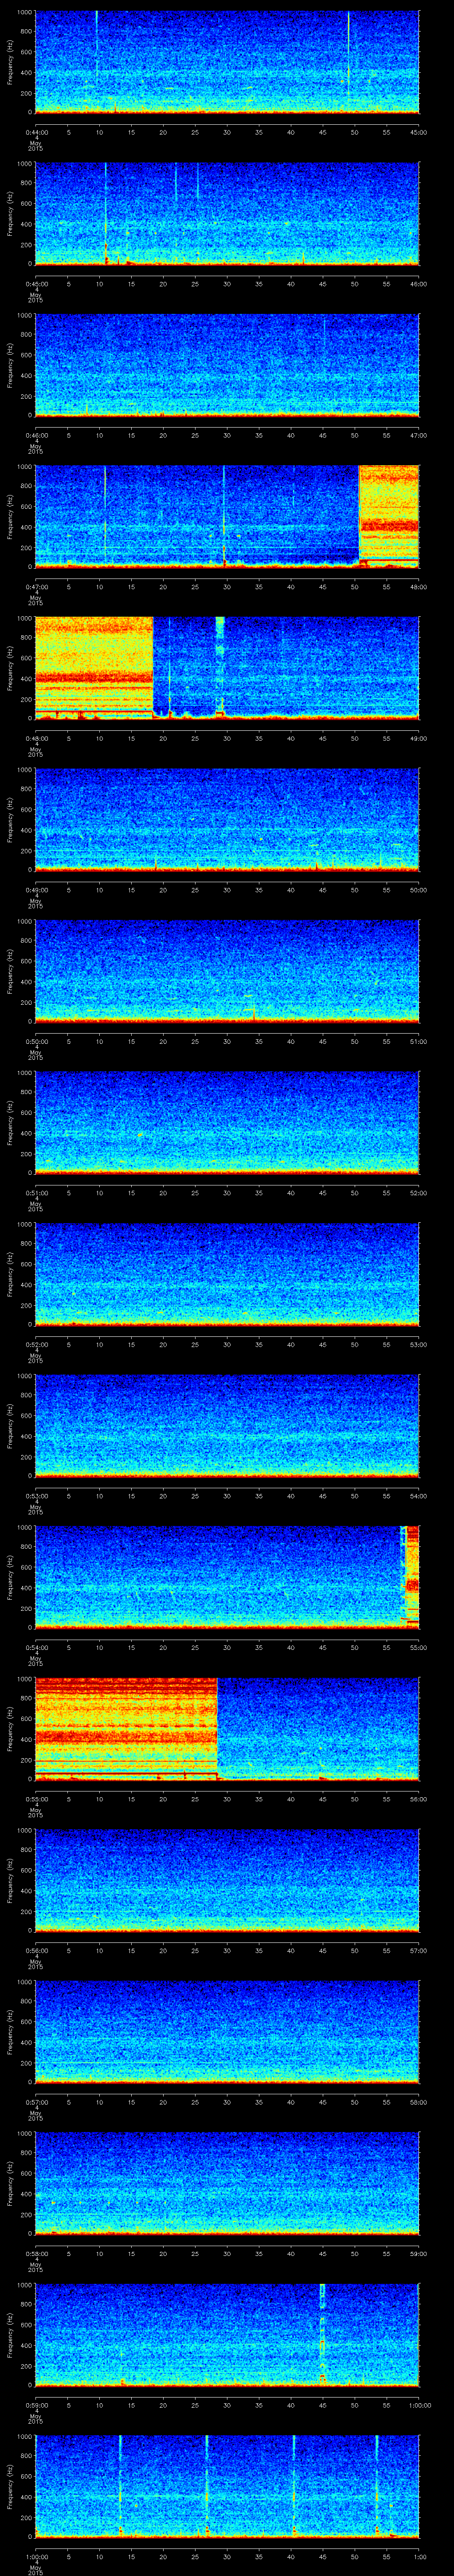The image size is (454, 2576).
Task: Click the '0:51:00' start time label
Action: (x=37, y=1193)
